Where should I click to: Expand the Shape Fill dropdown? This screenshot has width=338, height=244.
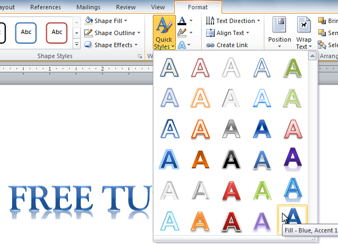126,21
